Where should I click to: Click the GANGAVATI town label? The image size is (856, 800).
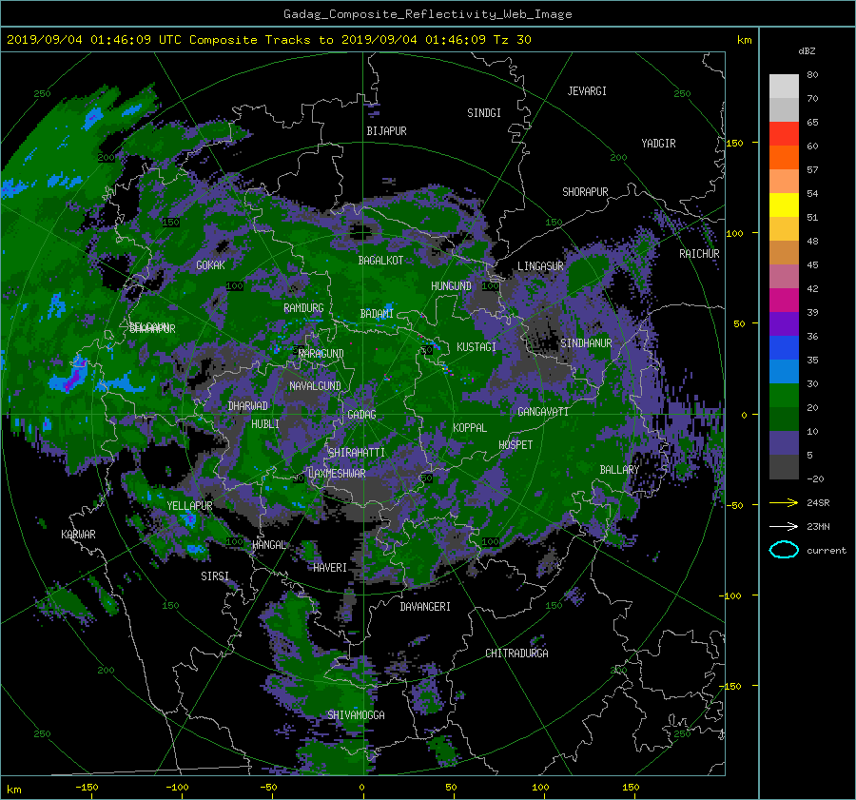[543, 412]
